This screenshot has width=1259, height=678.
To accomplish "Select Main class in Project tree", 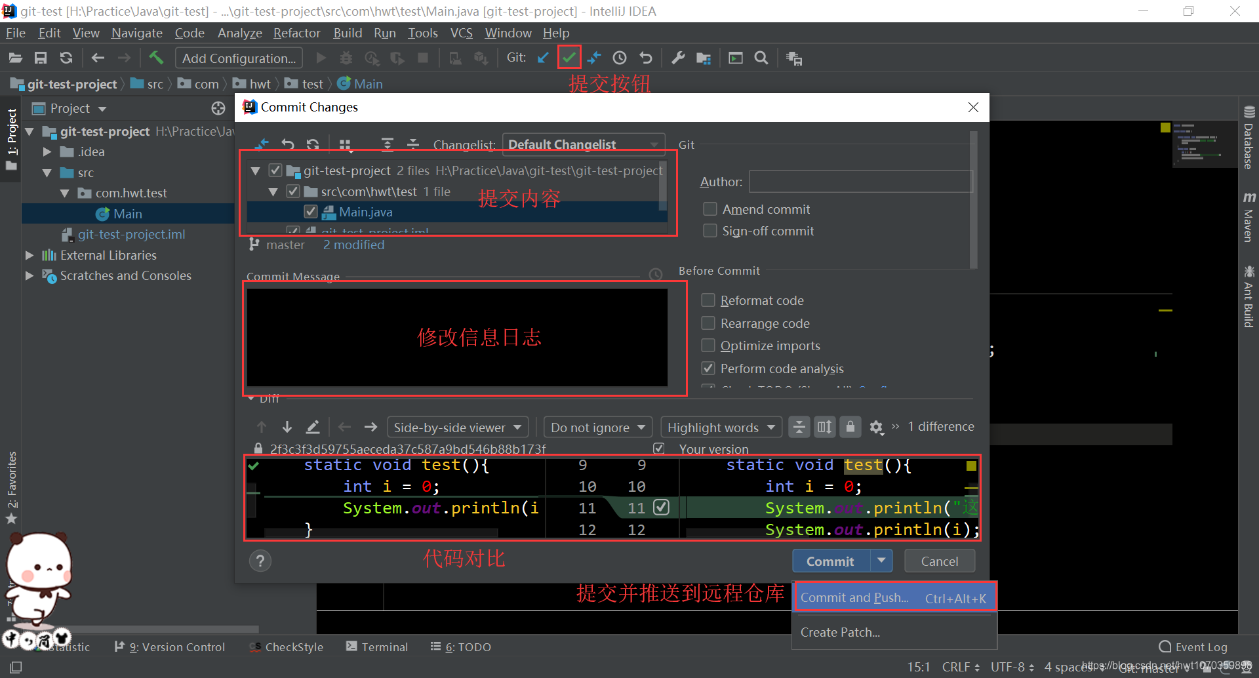I will tap(127, 214).
